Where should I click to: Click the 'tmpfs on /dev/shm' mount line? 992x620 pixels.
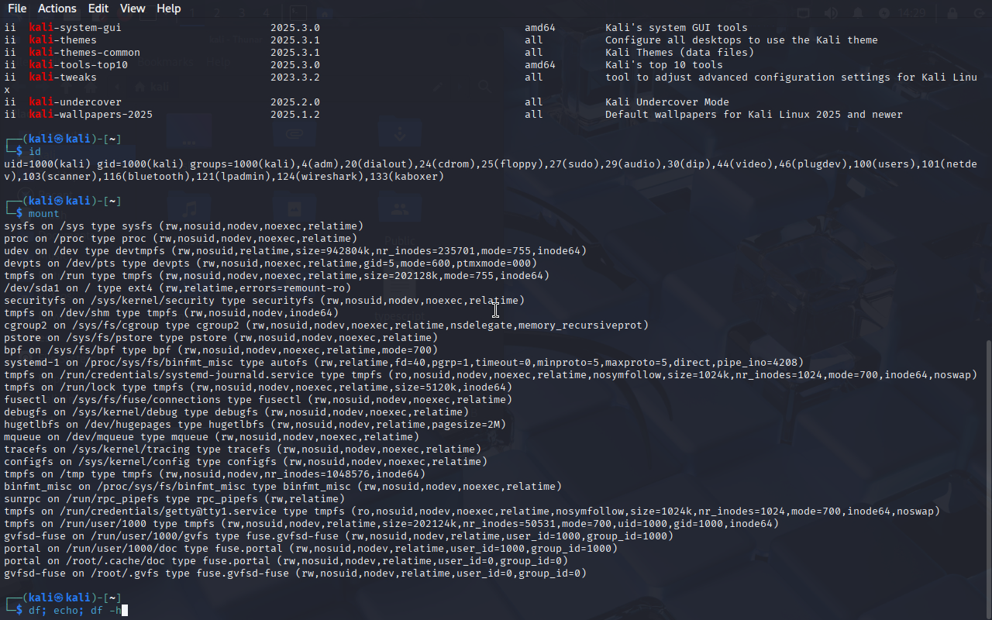[171, 313]
